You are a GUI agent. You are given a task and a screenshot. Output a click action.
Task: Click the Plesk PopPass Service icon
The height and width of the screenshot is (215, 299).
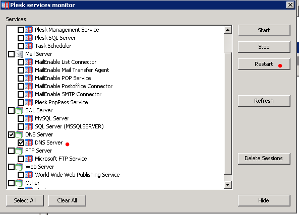(29, 102)
